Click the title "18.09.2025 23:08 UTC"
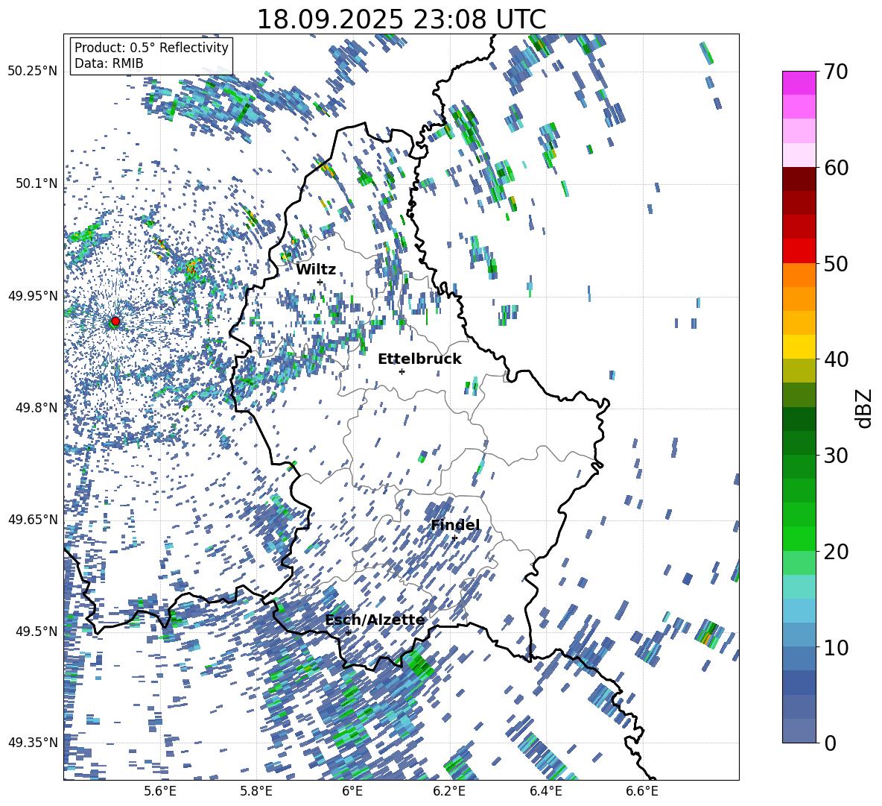 coord(401,19)
